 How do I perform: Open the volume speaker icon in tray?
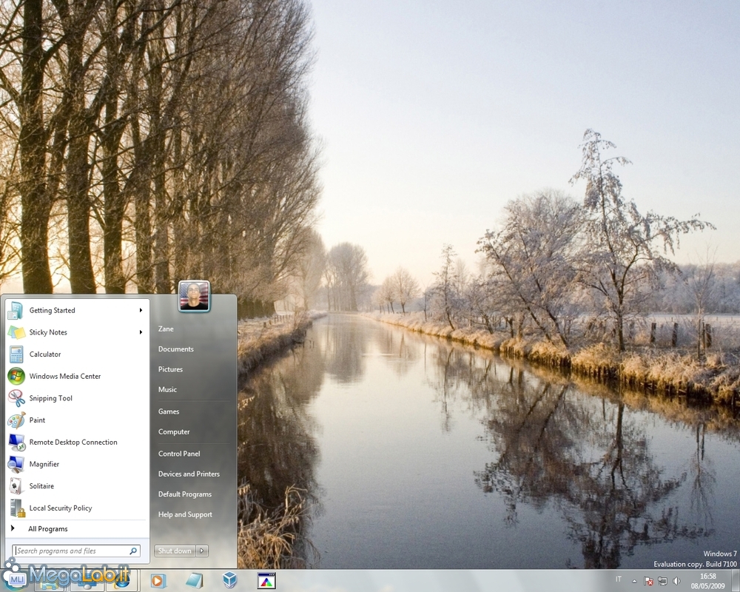click(676, 581)
